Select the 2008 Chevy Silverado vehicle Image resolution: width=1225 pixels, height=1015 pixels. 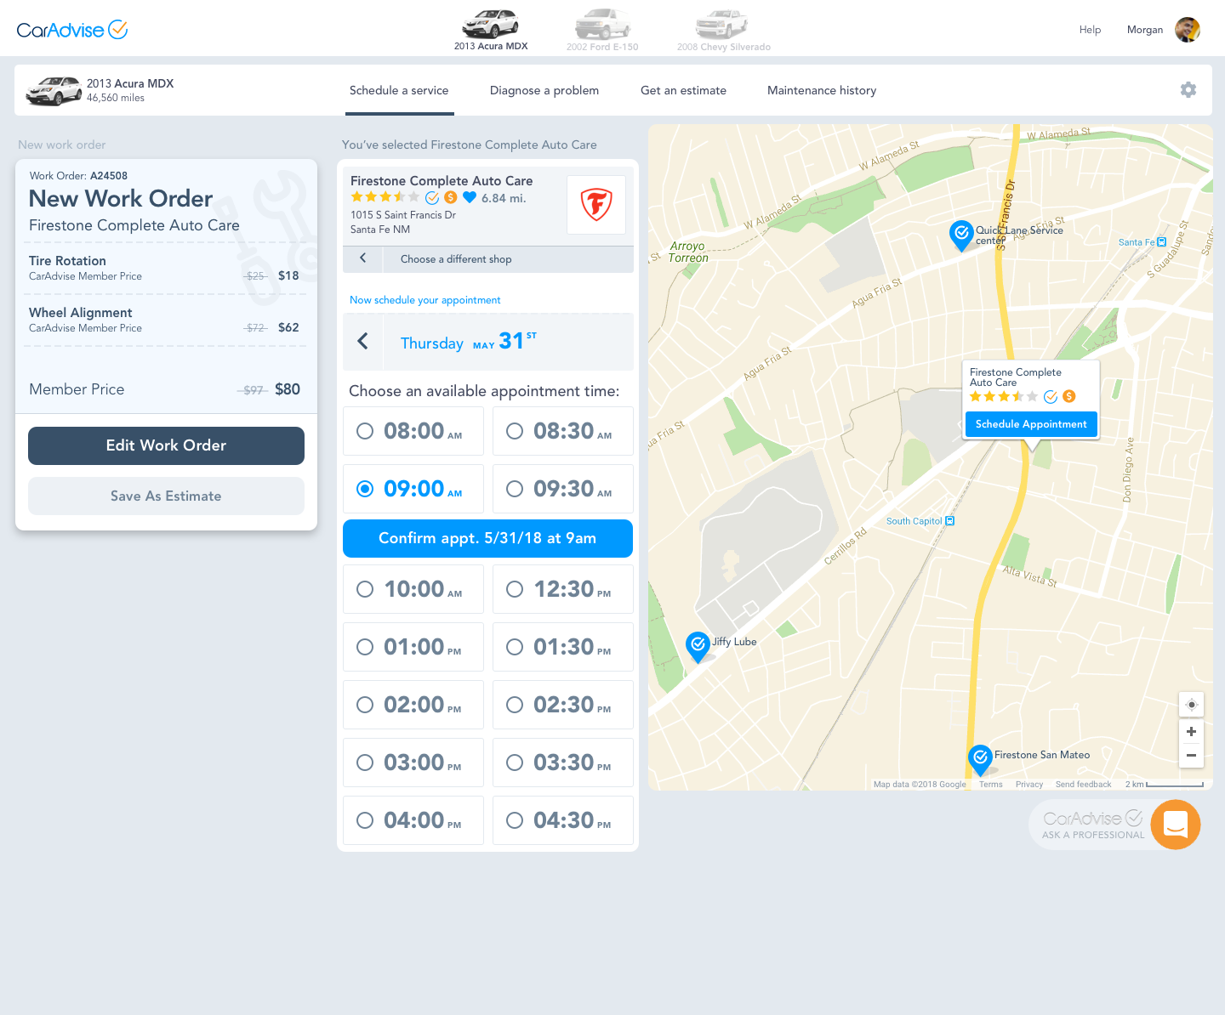pyautogui.click(x=723, y=30)
